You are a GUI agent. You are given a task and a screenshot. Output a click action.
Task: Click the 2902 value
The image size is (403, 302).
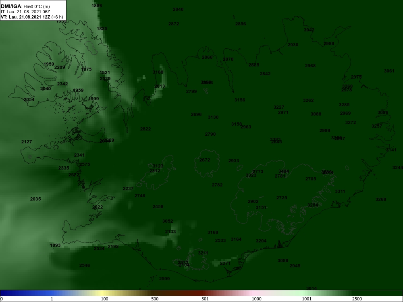pyautogui.click(x=253, y=201)
